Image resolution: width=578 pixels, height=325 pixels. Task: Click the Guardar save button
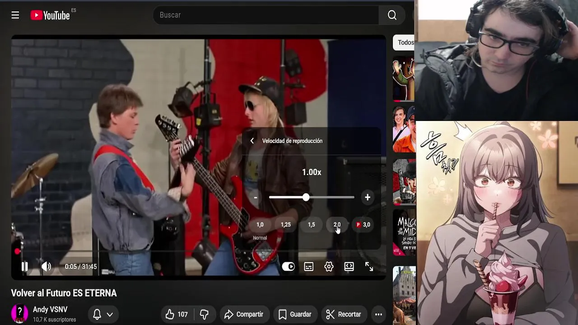(x=295, y=314)
